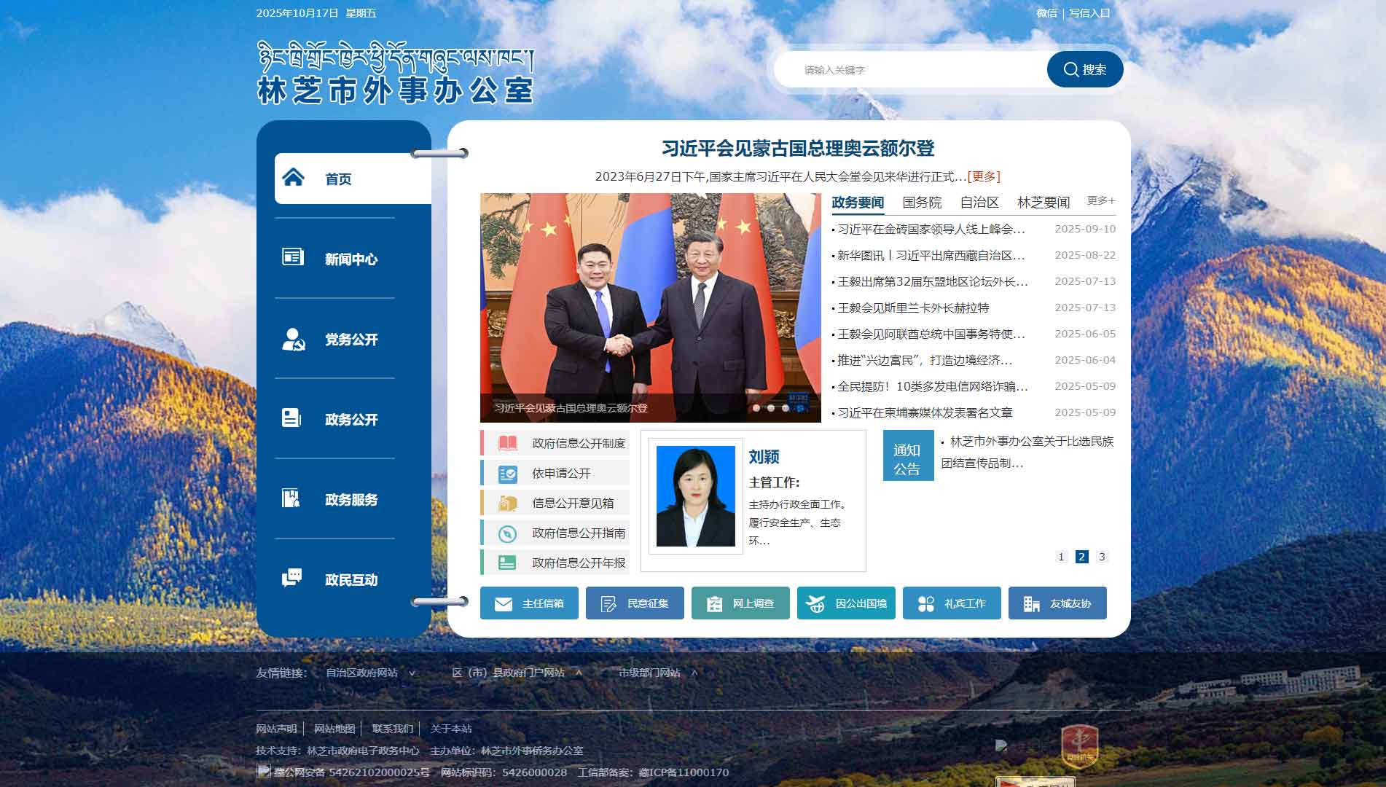1386x787 pixels.
Task: Click the 信息公开意见箱 icon
Action: (507, 504)
